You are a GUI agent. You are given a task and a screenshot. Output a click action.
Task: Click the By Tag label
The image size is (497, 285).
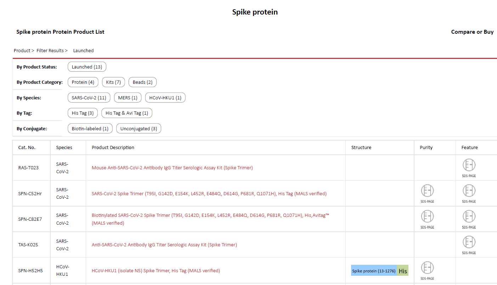[24, 113]
